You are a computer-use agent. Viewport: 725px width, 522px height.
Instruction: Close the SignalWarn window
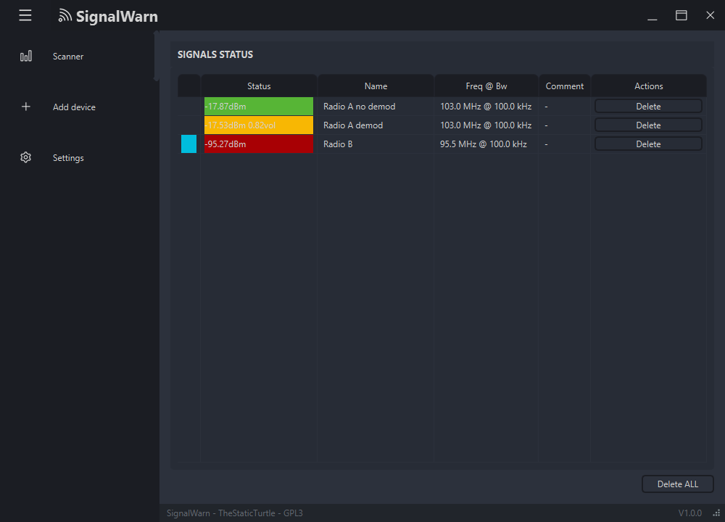710,15
